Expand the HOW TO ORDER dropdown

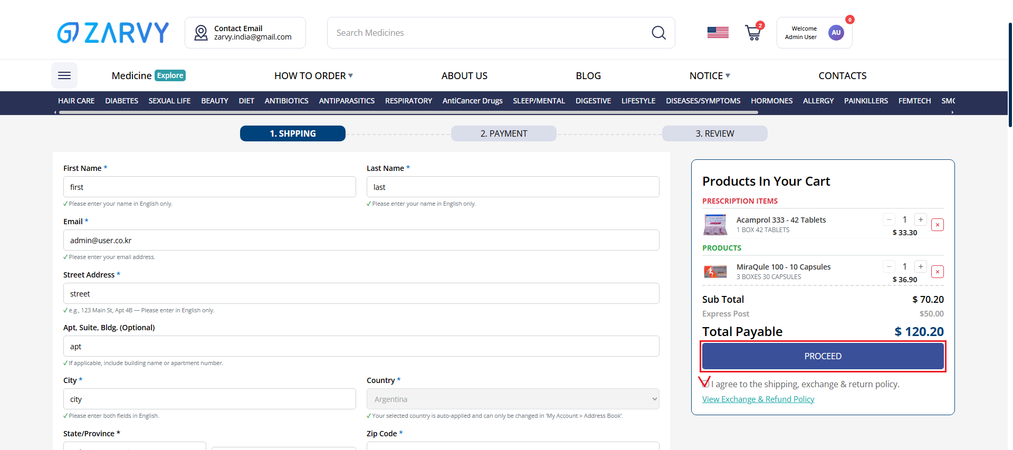click(313, 75)
